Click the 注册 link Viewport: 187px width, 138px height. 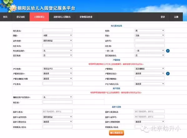tap(176, 17)
